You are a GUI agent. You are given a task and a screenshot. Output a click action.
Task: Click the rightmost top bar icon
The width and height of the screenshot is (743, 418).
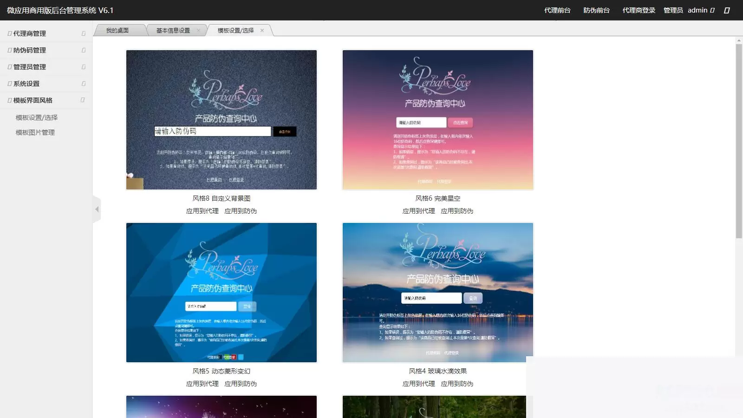(x=727, y=10)
